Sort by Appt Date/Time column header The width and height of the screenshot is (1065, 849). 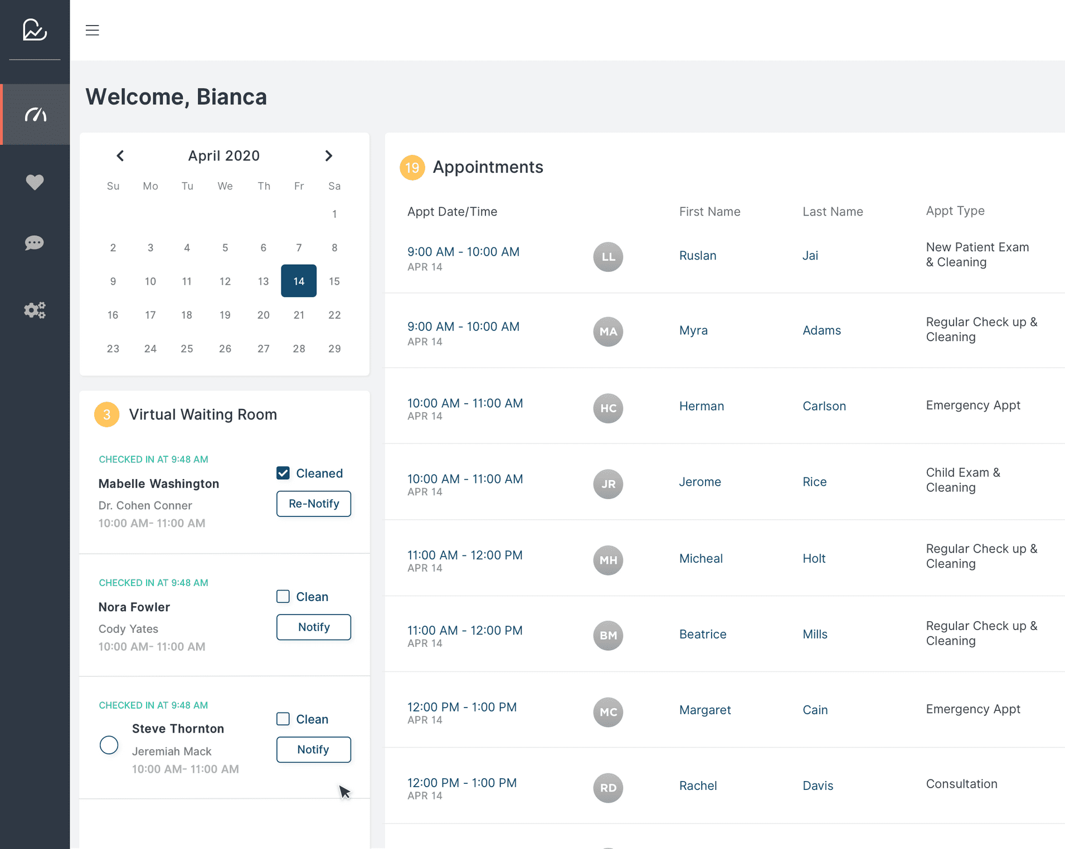tap(452, 212)
